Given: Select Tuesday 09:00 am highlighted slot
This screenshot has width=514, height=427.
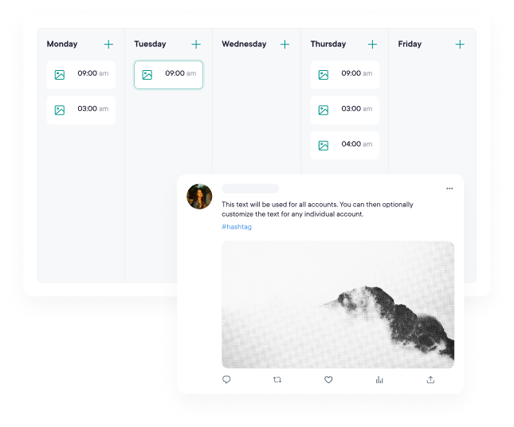Looking at the screenshot, I should (x=168, y=75).
